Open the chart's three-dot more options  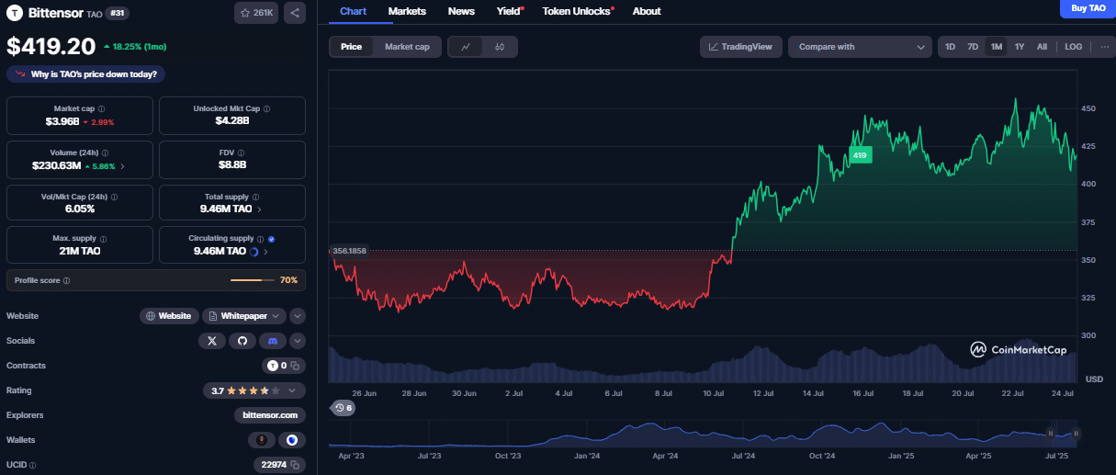pos(1103,47)
